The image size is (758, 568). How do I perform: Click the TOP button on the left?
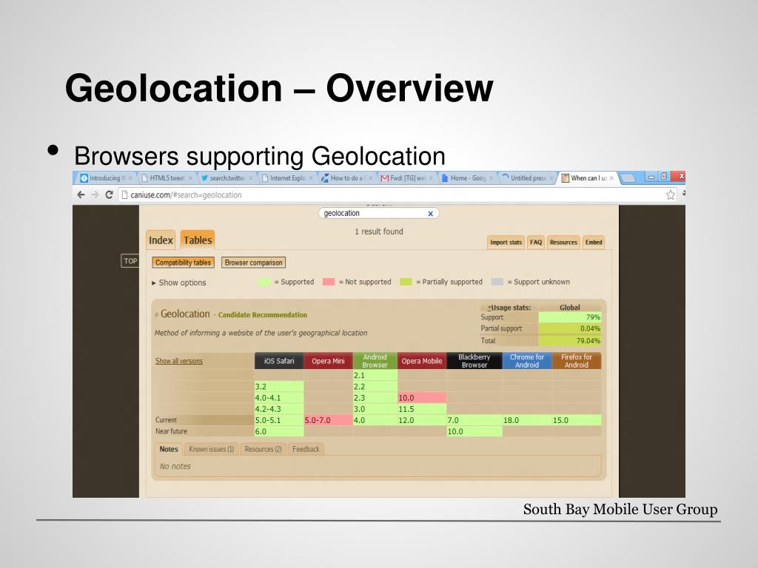point(130,261)
